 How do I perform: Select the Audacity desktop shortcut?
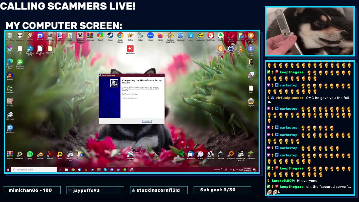10,76
